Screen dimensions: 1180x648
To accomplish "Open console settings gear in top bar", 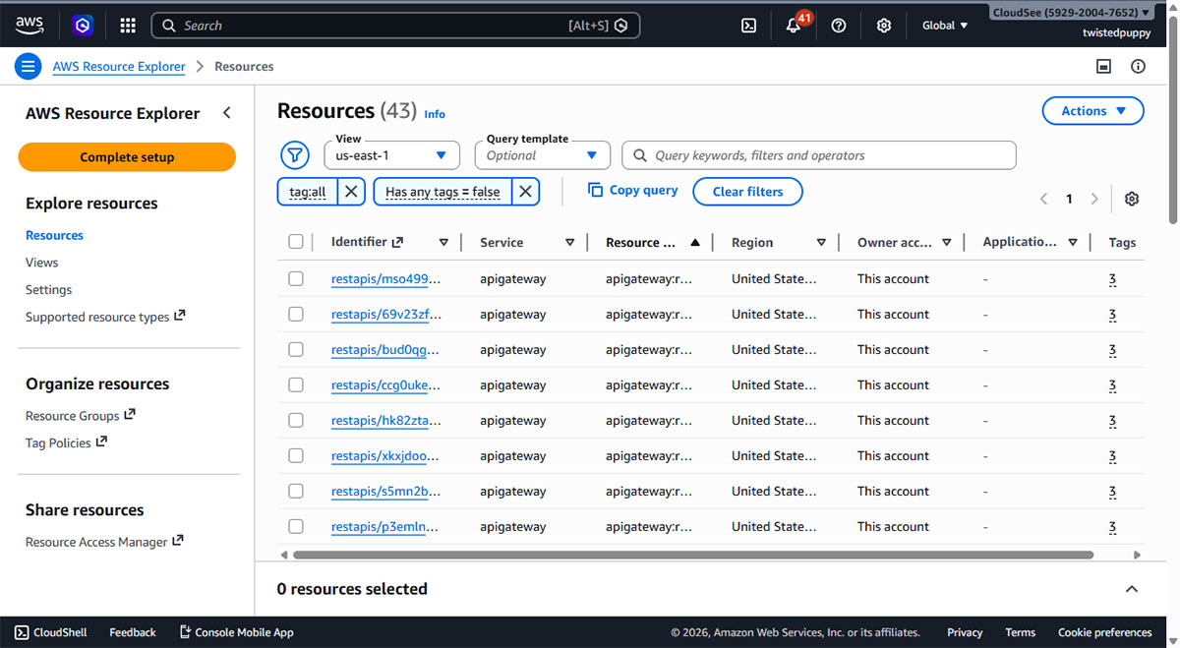I will (x=884, y=26).
